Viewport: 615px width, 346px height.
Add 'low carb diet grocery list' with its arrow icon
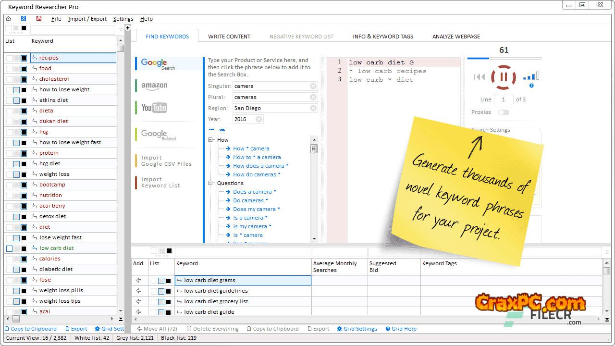point(139,301)
